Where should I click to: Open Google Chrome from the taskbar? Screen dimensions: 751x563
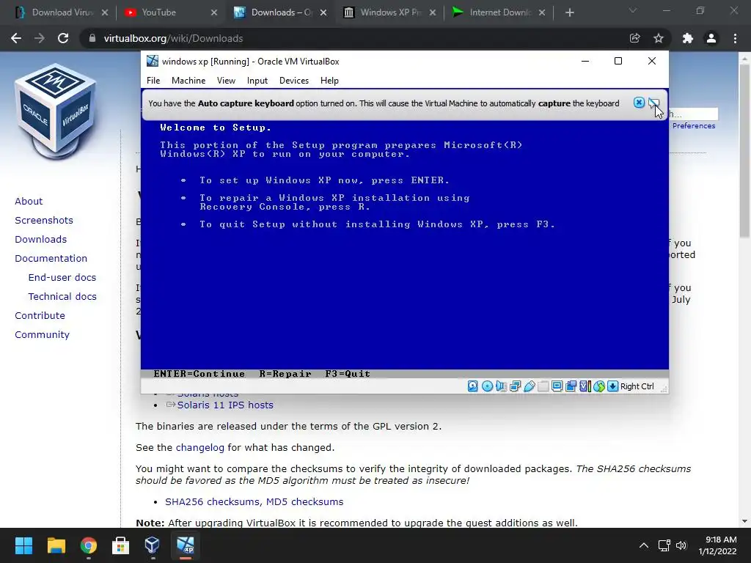(x=89, y=545)
